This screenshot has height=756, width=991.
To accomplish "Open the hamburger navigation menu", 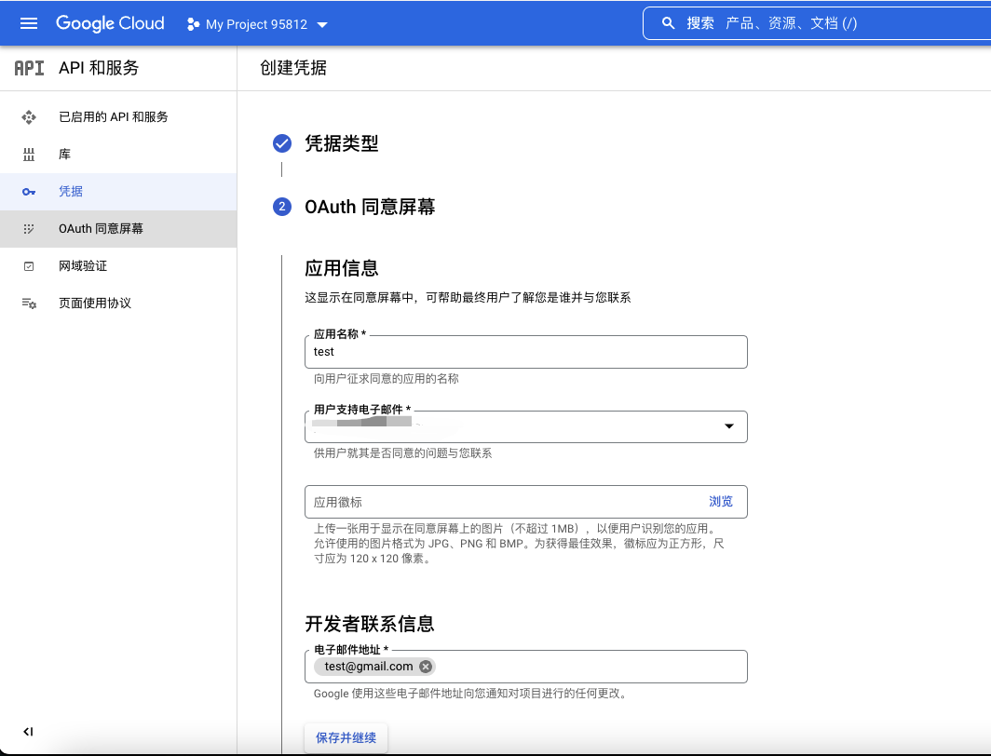I will click(28, 23).
